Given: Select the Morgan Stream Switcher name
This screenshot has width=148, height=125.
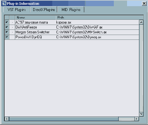Looking at the screenshot, I should point(33,32).
